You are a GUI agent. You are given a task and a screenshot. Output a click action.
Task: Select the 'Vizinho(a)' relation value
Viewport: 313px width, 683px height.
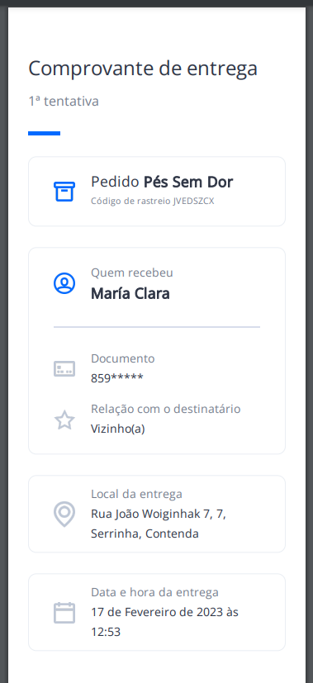point(117,429)
